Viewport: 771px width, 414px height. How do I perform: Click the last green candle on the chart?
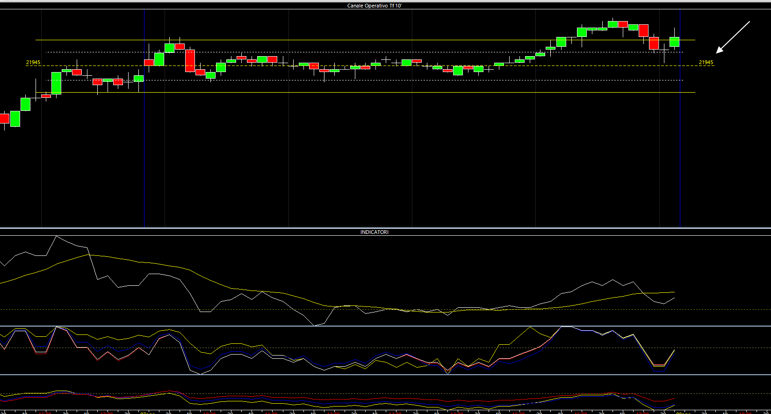click(x=674, y=42)
